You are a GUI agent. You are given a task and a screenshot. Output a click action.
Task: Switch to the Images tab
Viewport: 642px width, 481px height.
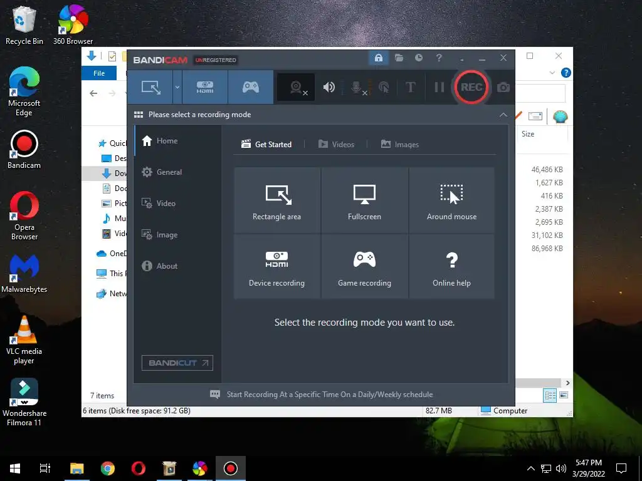(399, 145)
